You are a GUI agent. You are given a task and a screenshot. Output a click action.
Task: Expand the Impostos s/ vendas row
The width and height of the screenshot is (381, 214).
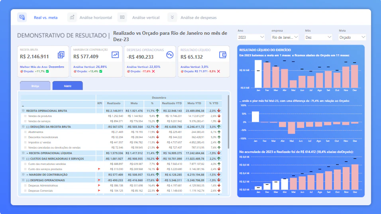tap(25, 143)
